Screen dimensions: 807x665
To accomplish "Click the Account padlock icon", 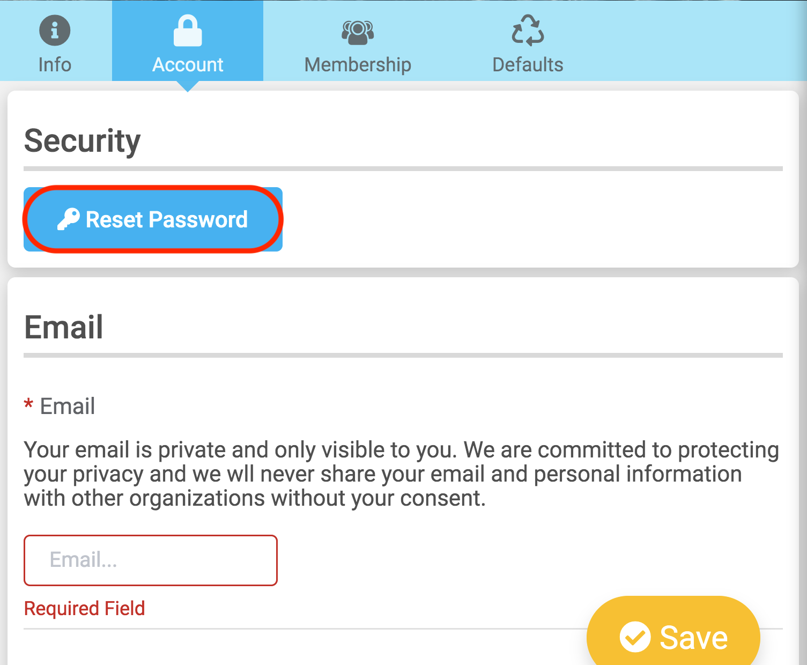I will [188, 31].
